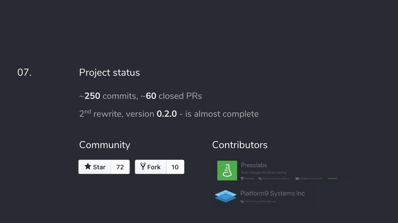
Task: Click the blue Platform9 stacked-layers logo
Action: tap(226, 196)
